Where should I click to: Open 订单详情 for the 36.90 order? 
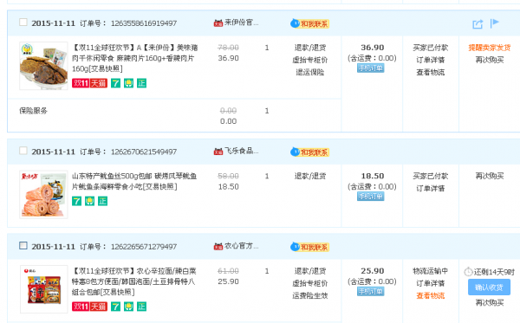click(x=431, y=60)
